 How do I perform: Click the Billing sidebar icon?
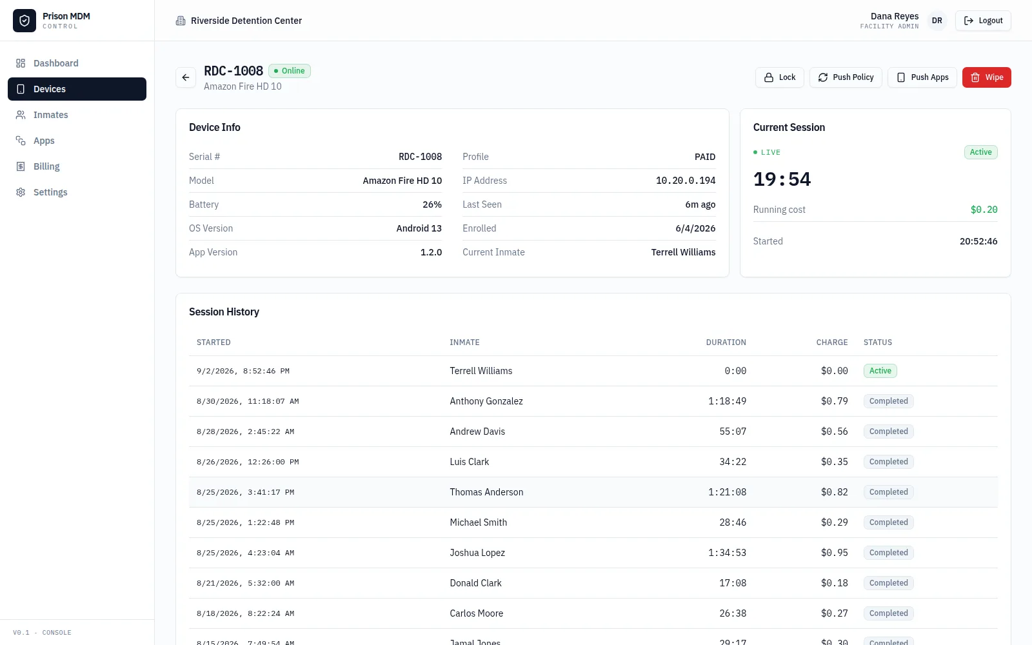pos(21,166)
